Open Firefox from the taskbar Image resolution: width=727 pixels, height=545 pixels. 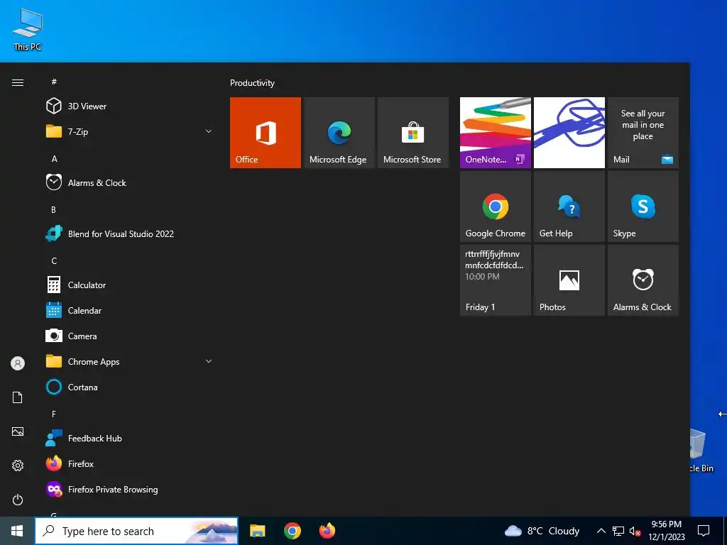327,531
